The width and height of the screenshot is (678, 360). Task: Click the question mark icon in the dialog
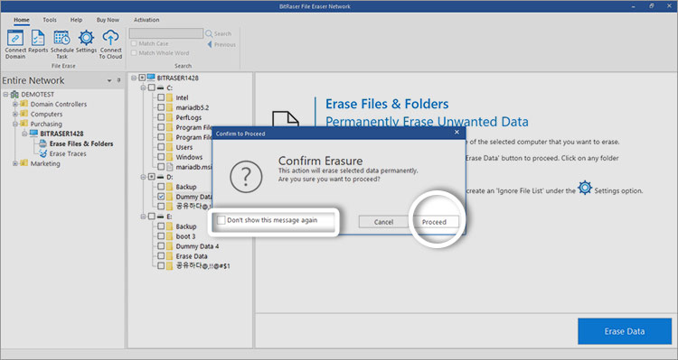[x=246, y=177]
